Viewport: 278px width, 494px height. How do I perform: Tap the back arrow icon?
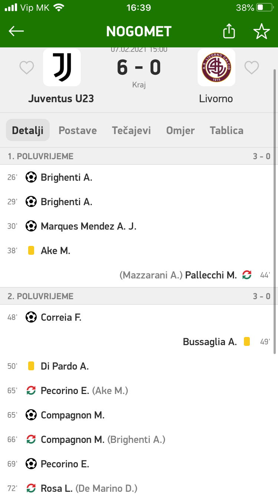point(16,31)
